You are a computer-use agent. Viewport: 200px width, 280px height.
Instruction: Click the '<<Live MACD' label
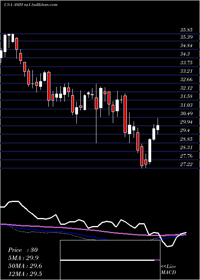(168, 270)
